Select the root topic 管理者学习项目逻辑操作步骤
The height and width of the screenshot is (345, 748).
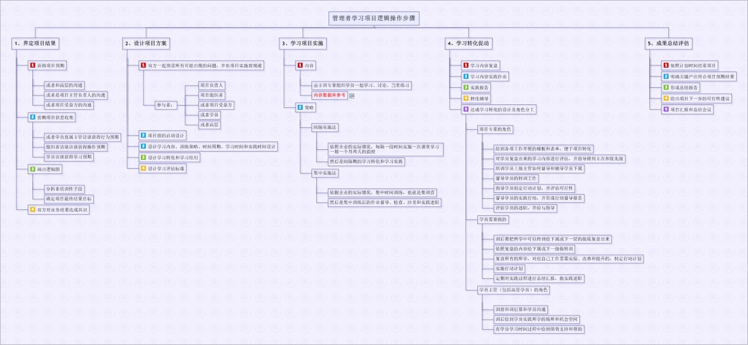pos(374,19)
